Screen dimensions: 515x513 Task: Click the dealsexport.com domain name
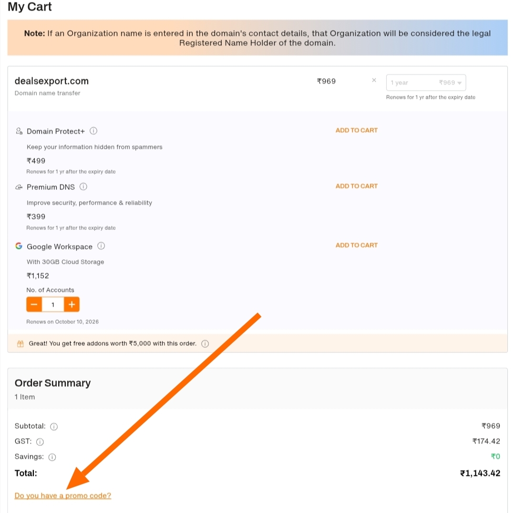(51, 81)
